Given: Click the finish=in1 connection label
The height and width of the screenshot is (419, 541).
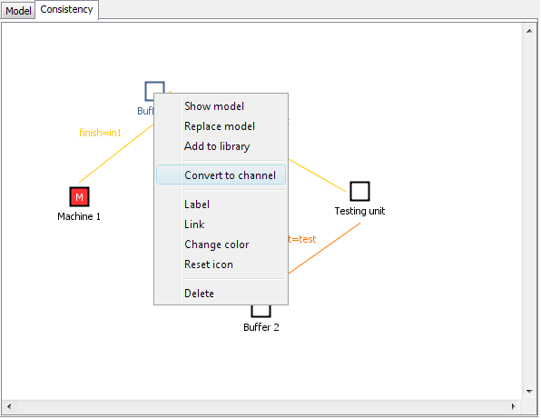Looking at the screenshot, I should [x=100, y=133].
